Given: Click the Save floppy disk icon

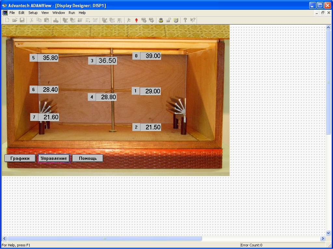Looking at the screenshot, I should (22, 20).
